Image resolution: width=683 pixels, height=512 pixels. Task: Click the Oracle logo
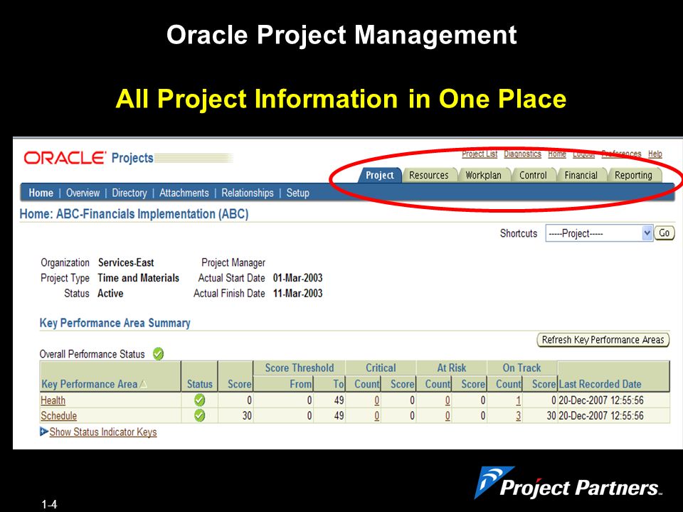65,158
